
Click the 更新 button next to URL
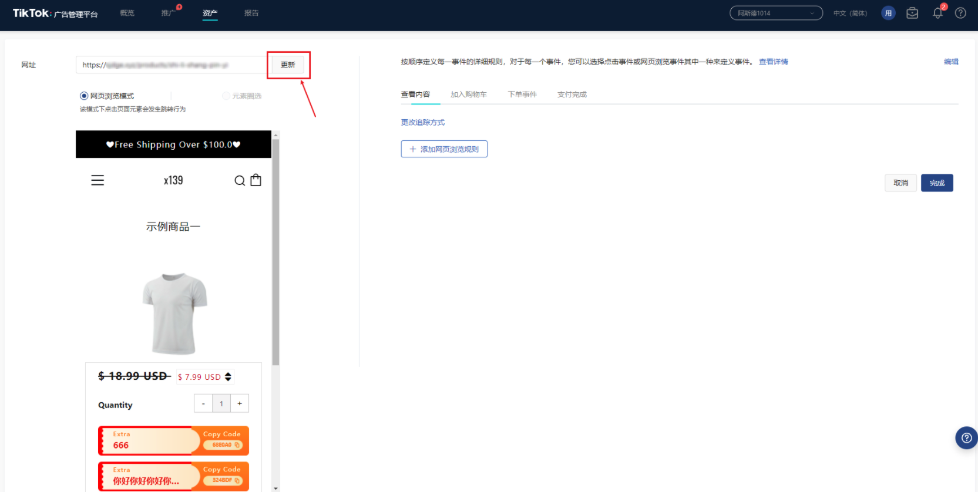[x=288, y=65]
